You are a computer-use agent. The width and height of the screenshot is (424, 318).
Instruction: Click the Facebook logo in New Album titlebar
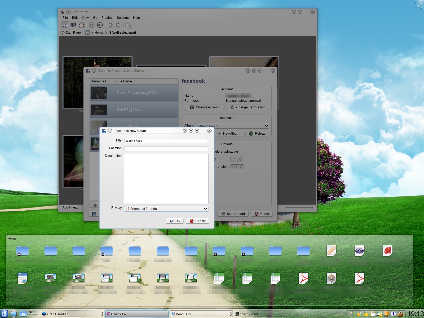(104, 131)
